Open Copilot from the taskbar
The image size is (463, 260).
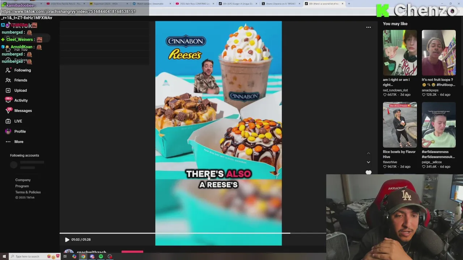74,256
